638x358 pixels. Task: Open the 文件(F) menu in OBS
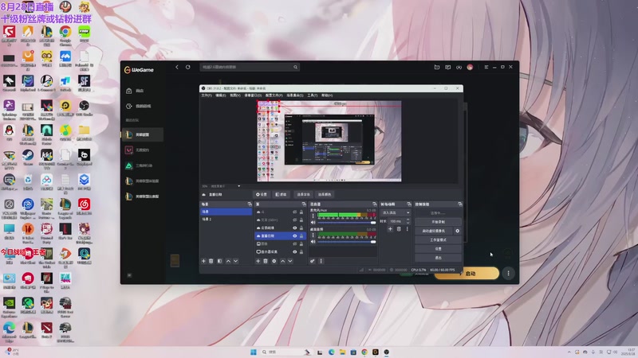click(207, 95)
